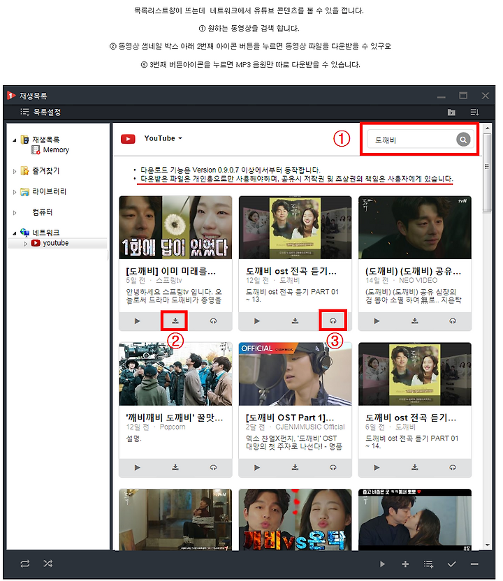Download video of '깨비깨비 도깨비' Popcorn
This screenshot has height=581, width=503.
pyautogui.click(x=175, y=468)
